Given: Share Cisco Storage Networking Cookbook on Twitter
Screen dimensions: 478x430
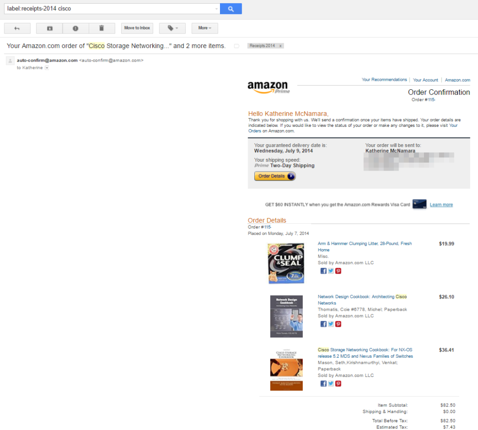Looking at the screenshot, I should [x=331, y=383].
